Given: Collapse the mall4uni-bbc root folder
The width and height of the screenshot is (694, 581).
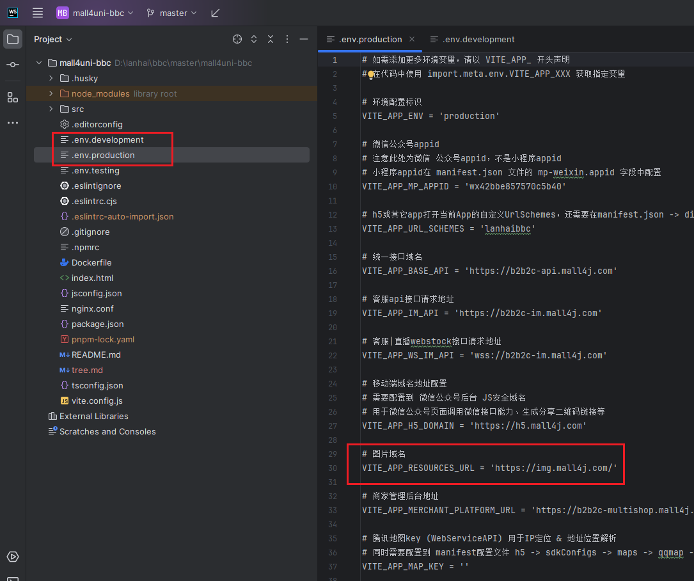Looking at the screenshot, I should (39, 63).
